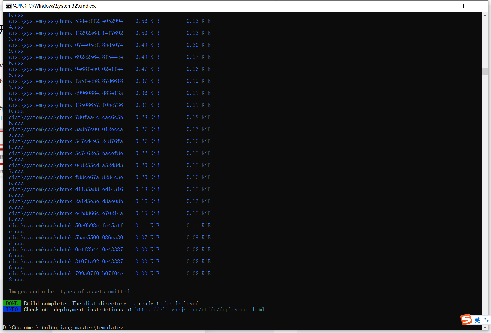Click the chunk-53decff2 file path line
Image resolution: width=491 pixels, height=333 pixels.
pyautogui.click(x=66, y=21)
